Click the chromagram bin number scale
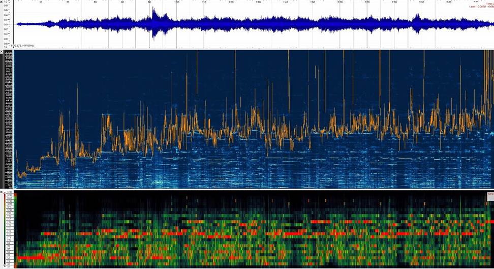Viewport: 494px width, 269px height. click(x=10, y=229)
